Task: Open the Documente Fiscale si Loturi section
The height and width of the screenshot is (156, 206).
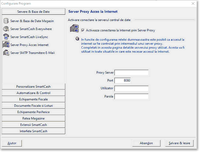Action: [x=33, y=106]
